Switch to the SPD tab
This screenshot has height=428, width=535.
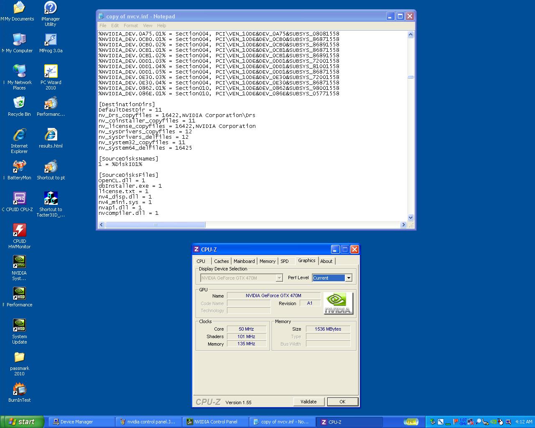tap(285, 261)
